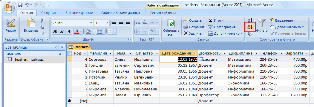This screenshot has width=314, height=107.
Task: Select the Главная ribbon tab
Action: coord(26,13)
